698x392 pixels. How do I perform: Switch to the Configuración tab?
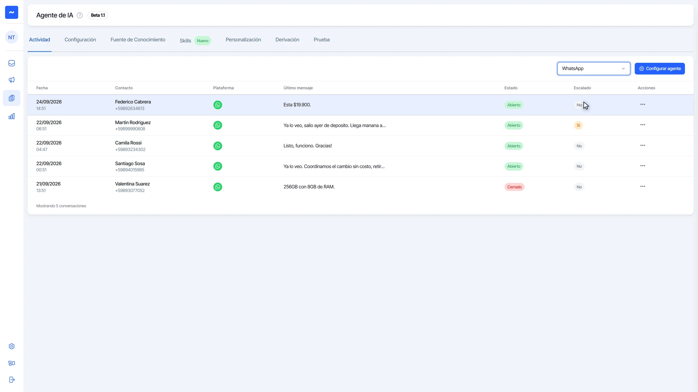point(80,40)
